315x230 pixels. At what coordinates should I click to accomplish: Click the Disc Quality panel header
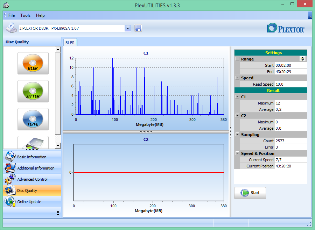pyautogui.click(x=32, y=42)
